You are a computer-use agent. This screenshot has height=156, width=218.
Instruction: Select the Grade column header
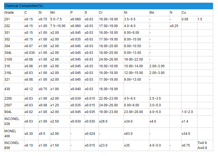pos(9,13)
